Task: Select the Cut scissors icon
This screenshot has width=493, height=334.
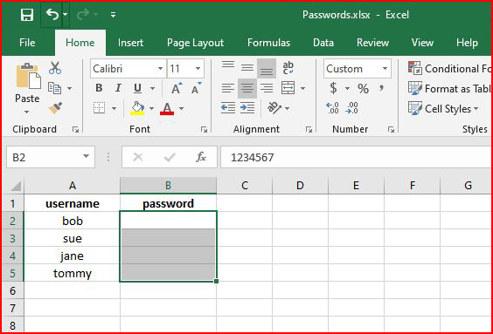Action: pos(55,68)
